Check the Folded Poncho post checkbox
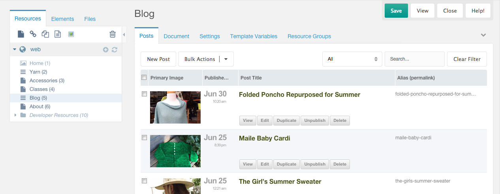 [144, 94]
